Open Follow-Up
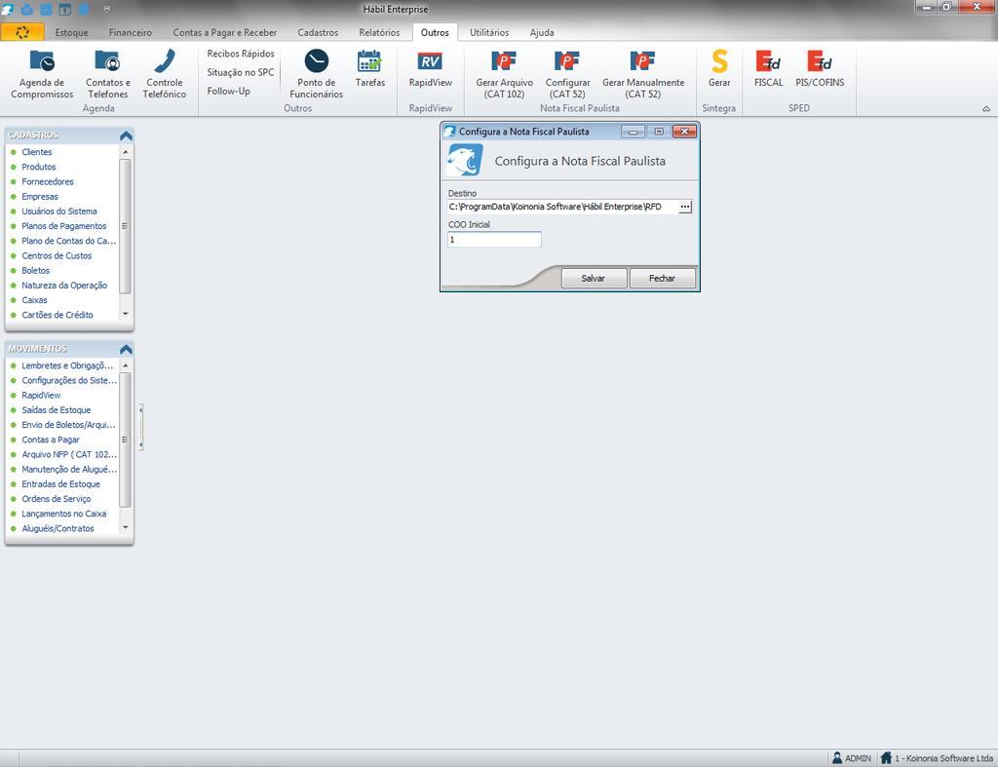998x767 pixels. (228, 91)
